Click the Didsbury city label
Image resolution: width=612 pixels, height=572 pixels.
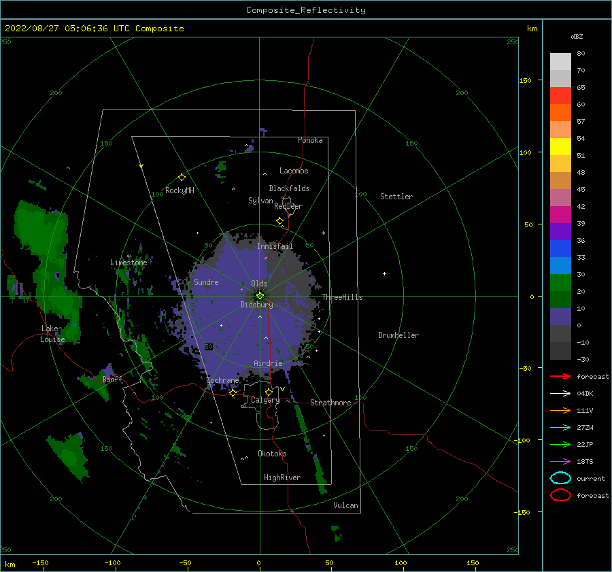[x=256, y=305]
